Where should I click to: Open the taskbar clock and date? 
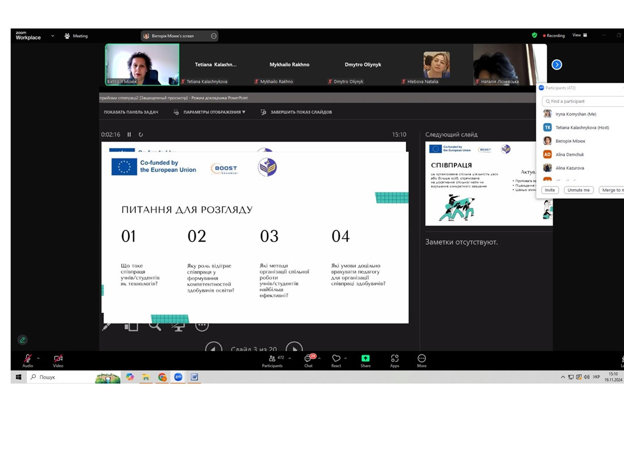pyautogui.click(x=613, y=377)
